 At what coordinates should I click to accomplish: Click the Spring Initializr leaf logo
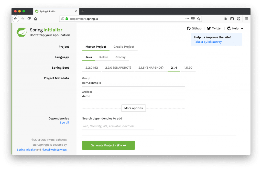21,32
